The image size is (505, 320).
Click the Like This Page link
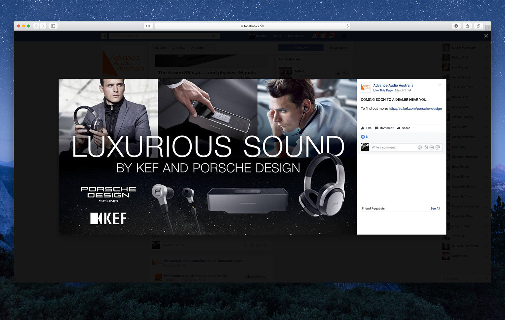(383, 90)
